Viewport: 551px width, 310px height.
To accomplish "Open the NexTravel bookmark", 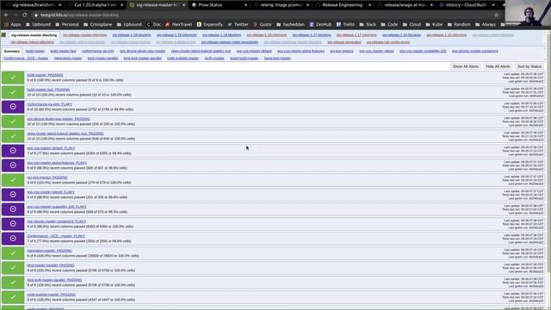I will pos(179,24).
